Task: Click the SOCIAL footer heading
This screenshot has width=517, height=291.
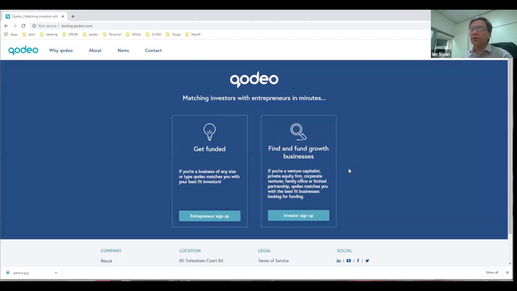Action: pos(345,251)
